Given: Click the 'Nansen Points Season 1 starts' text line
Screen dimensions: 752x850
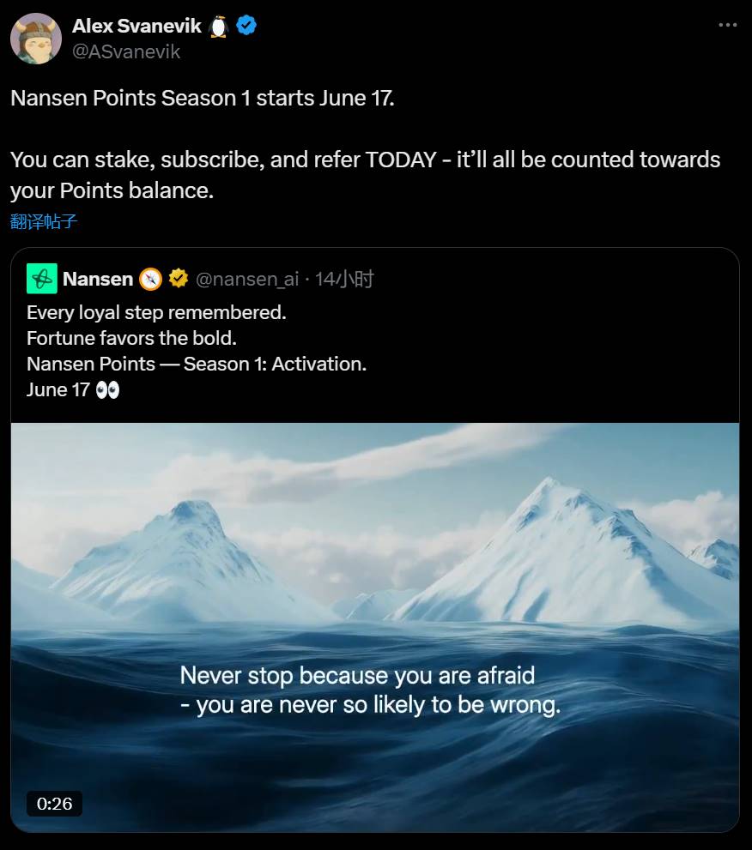Looking at the screenshot, I should (x=203, y=98).
